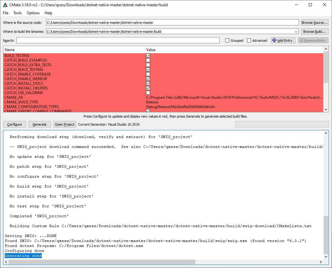
Task: Click the 'Performing download step' log line
Action: (101, 137)
